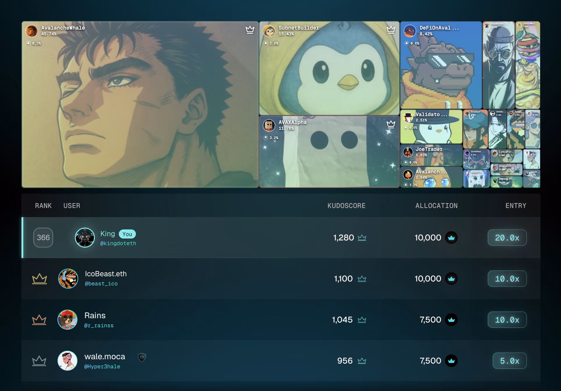Select the SubnetBuilder 15.43% treemap tile
The image size is (561, 391).
click(329, 68)
